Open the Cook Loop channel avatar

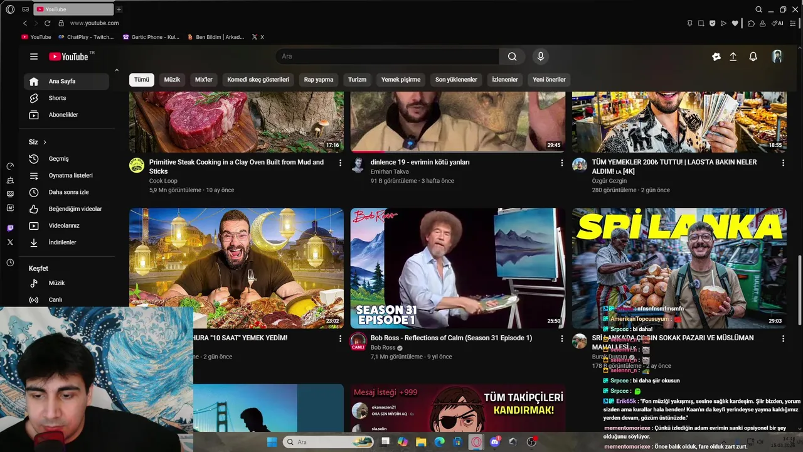pyautogui.click(x=137, y=165)
